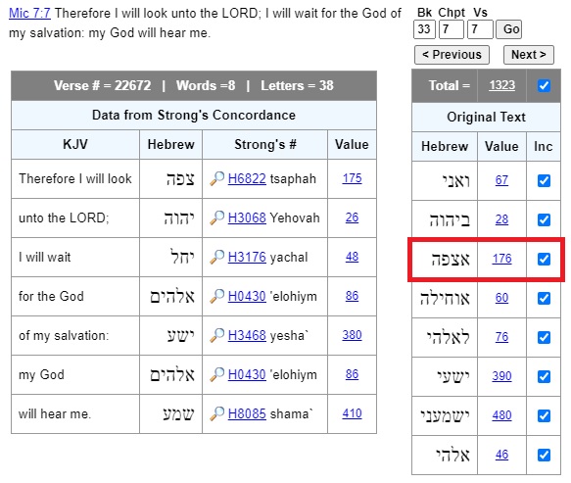
Task: Open H0430 link in 'for the God' row
Action: click(247, 296)
